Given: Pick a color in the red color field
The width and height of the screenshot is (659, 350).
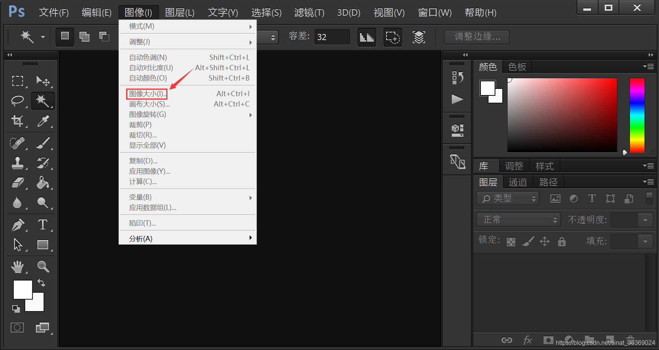Looking at the screenshot, I should [562, 115].
